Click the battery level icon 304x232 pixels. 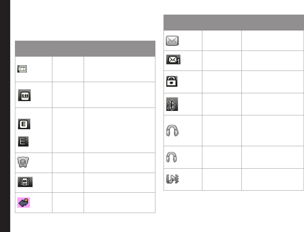click(22, 69)
